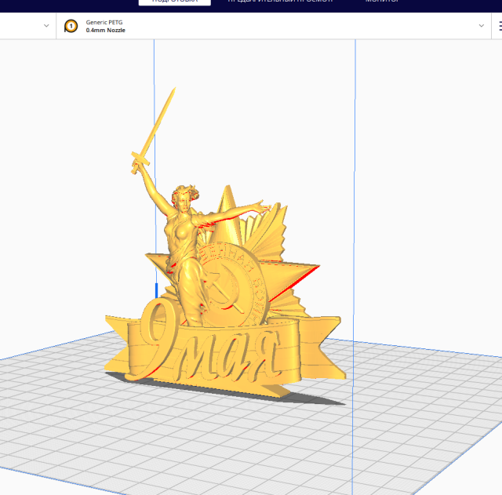Image resolution: width=502 pixels, height=495 pixels.
Task: Click the filament 1 color swatch
Action: point(71,26)
